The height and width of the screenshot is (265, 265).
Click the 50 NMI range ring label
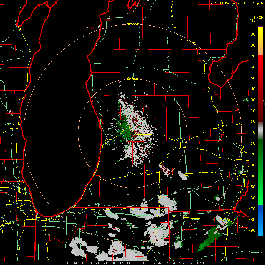coord(132,79)
